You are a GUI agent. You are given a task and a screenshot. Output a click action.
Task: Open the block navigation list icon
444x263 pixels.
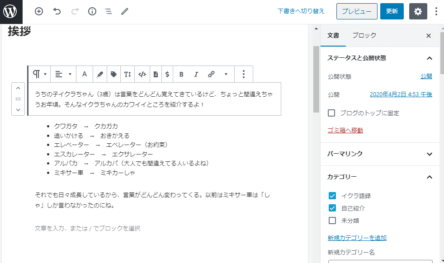108,11
